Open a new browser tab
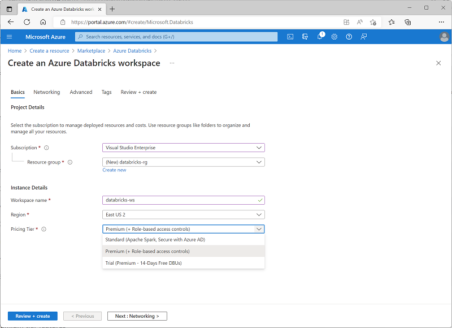 click(x=112, y=9)
